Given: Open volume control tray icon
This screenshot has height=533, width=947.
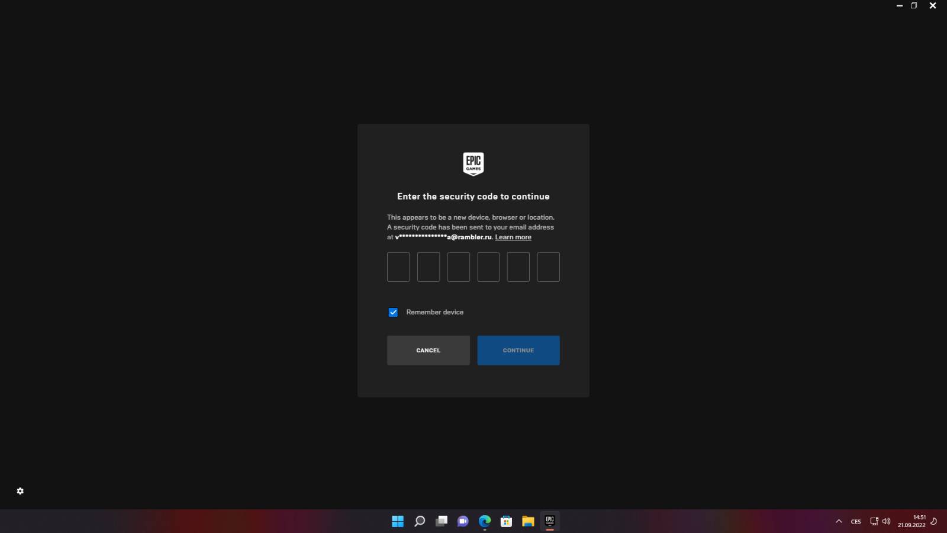Looking at the screenshot, I should (x=886, y=521).
